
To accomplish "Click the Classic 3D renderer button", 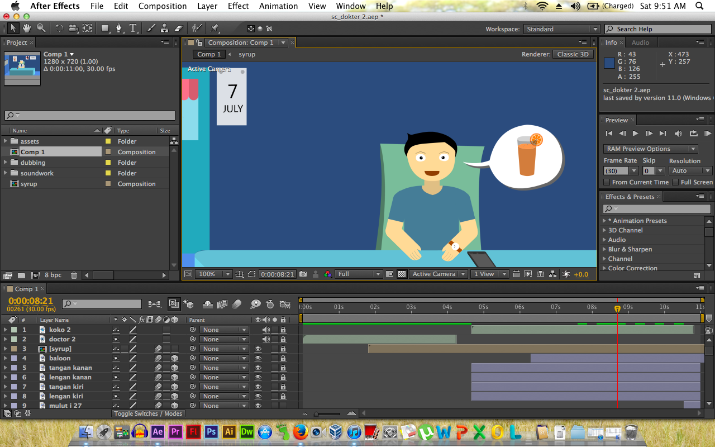I will pos(573,54).
